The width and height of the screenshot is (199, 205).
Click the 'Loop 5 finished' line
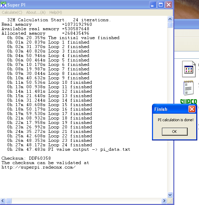pos(48,60)
